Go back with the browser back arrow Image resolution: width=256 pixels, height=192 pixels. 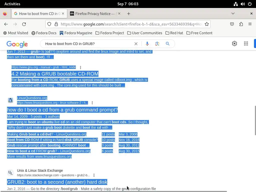[x=6, y=24]
